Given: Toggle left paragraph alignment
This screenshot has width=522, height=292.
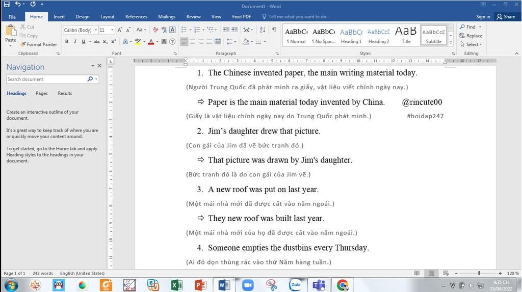Looking at the screenshot, I should [x=184, y=42].
